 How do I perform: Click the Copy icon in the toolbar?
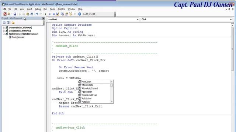pyautogui.click(x=24, y=14)
